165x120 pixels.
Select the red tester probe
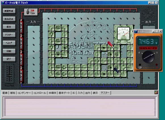pos(110,44)
